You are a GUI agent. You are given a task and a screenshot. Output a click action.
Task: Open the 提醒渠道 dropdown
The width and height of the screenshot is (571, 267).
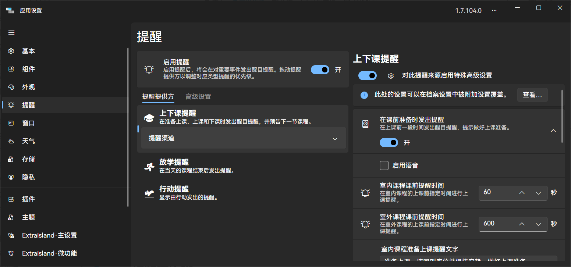tap(244, 138)
